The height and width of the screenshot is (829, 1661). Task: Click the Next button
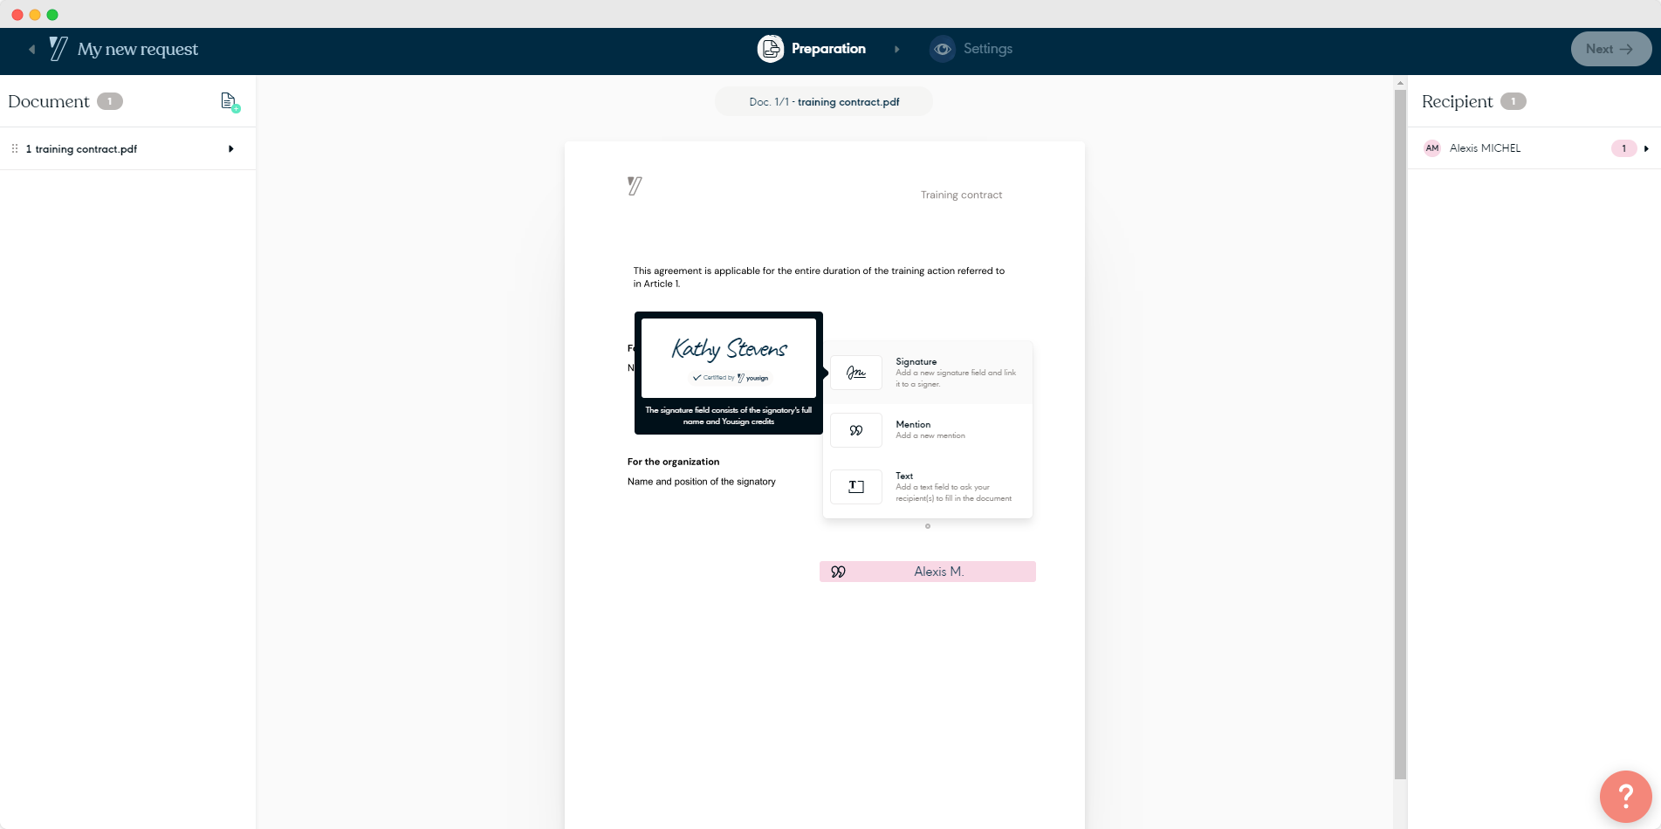point(1610,49)
